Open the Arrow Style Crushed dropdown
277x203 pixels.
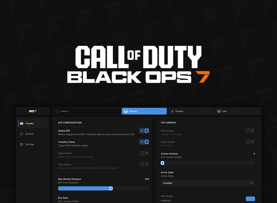(208, 183)
